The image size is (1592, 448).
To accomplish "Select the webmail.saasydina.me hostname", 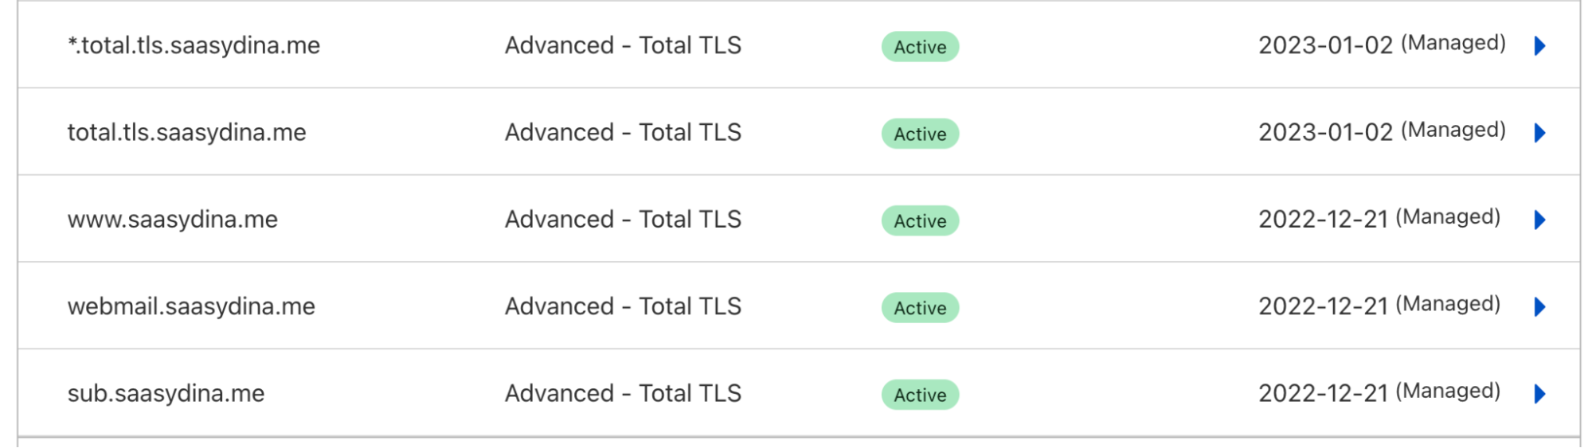I will coord(191,306).
